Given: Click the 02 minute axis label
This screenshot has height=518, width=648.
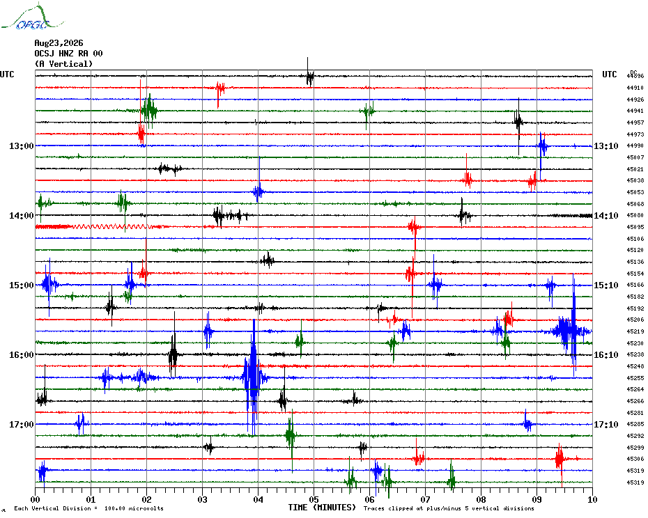Looking at the screenshot, I should point(147,500).
